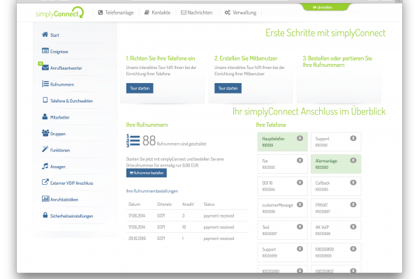Open Externer VOIP Anschluss via its icon
Viewport: 419px width, 279px height.
45,182
